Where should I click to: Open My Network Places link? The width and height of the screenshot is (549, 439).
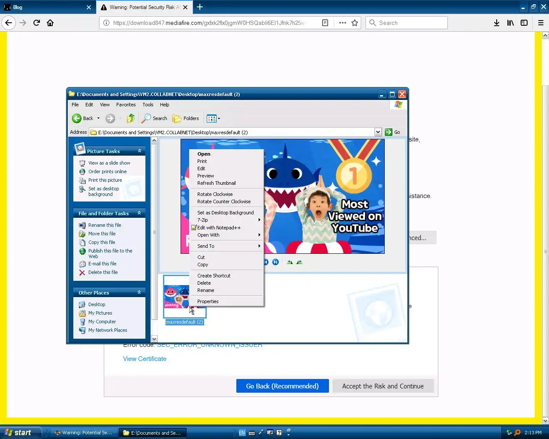[108, 330]
